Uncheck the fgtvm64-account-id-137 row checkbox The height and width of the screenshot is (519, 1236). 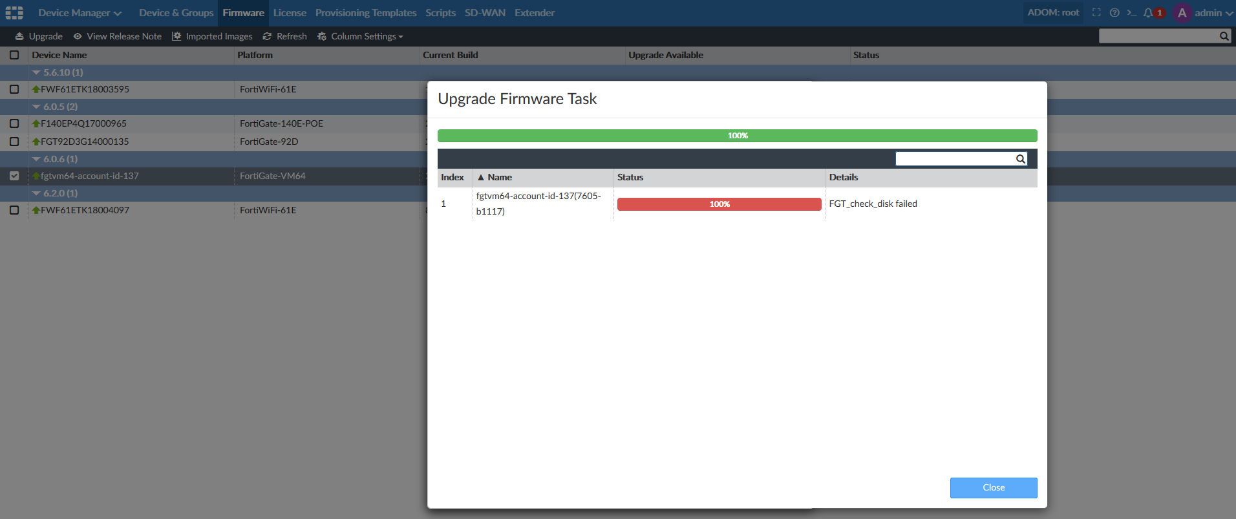click(x=14, y=176)
